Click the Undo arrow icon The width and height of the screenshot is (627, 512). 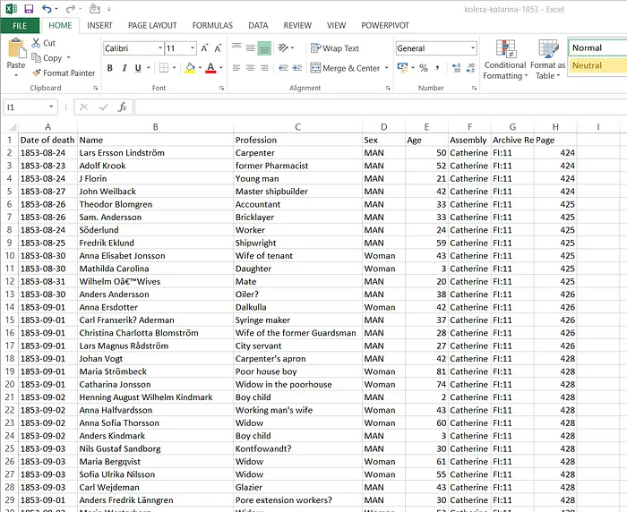45,8
